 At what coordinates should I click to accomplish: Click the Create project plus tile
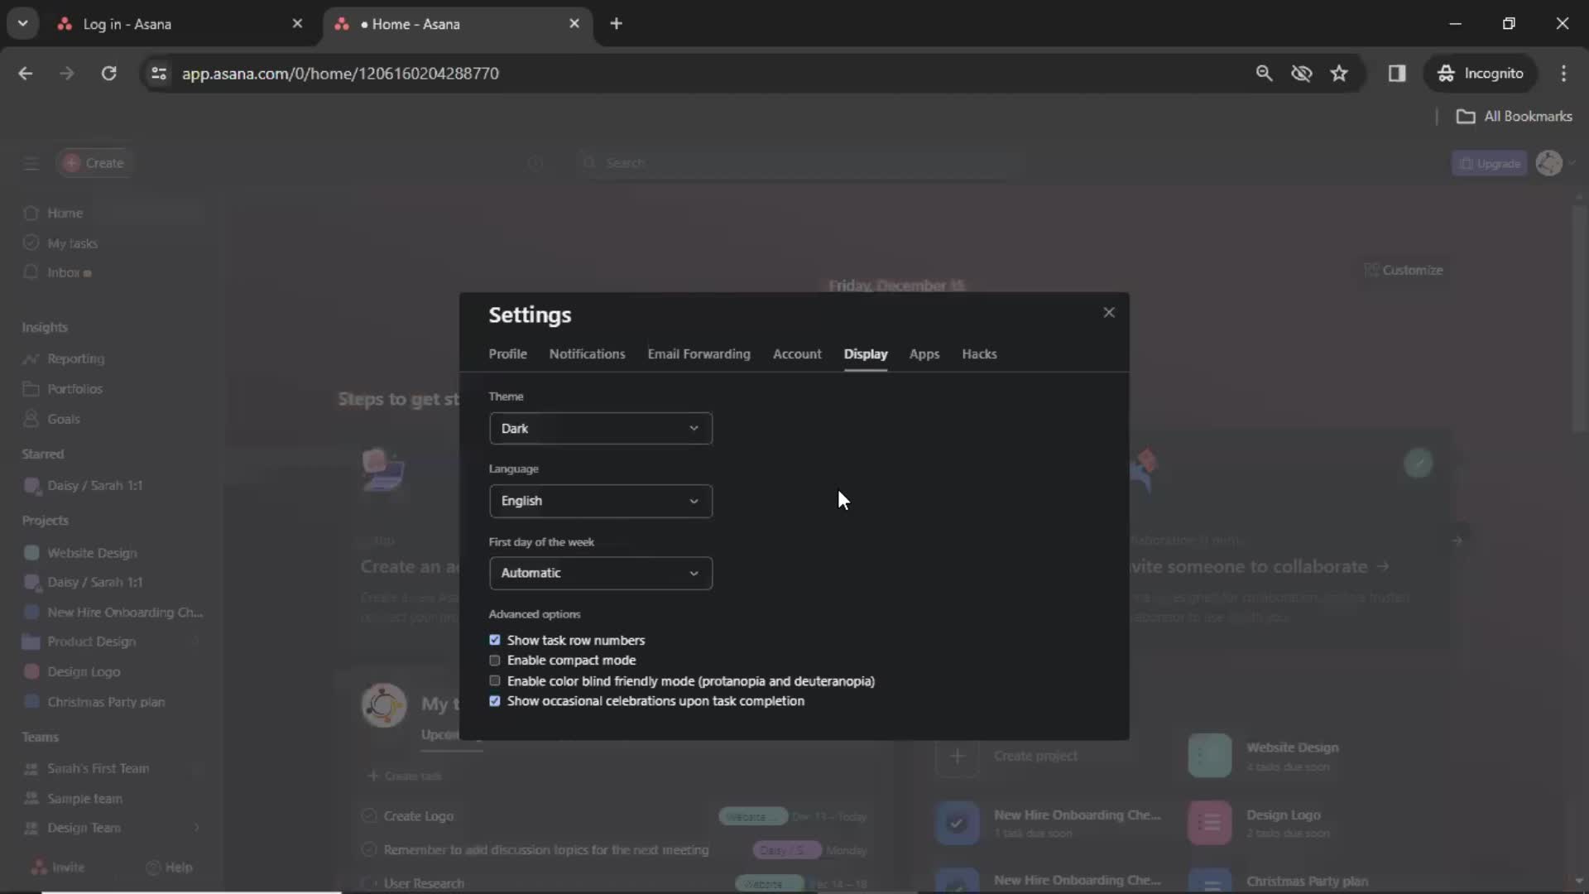coord(957,756)
